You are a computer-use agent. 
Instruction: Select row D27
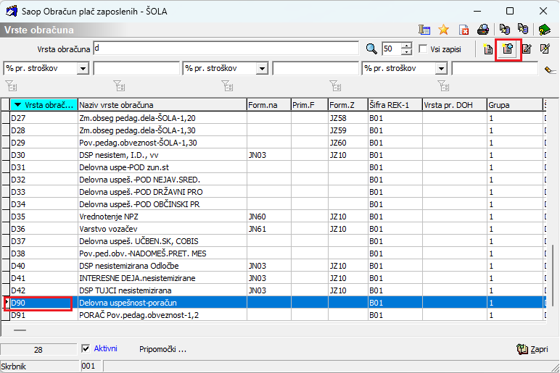pyautogui.click(x=273, y=117)
